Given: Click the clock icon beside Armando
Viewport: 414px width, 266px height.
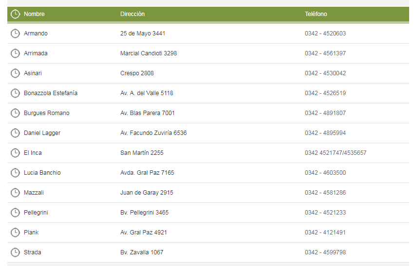Looking at the screenshot, I should tap(15, 33).
